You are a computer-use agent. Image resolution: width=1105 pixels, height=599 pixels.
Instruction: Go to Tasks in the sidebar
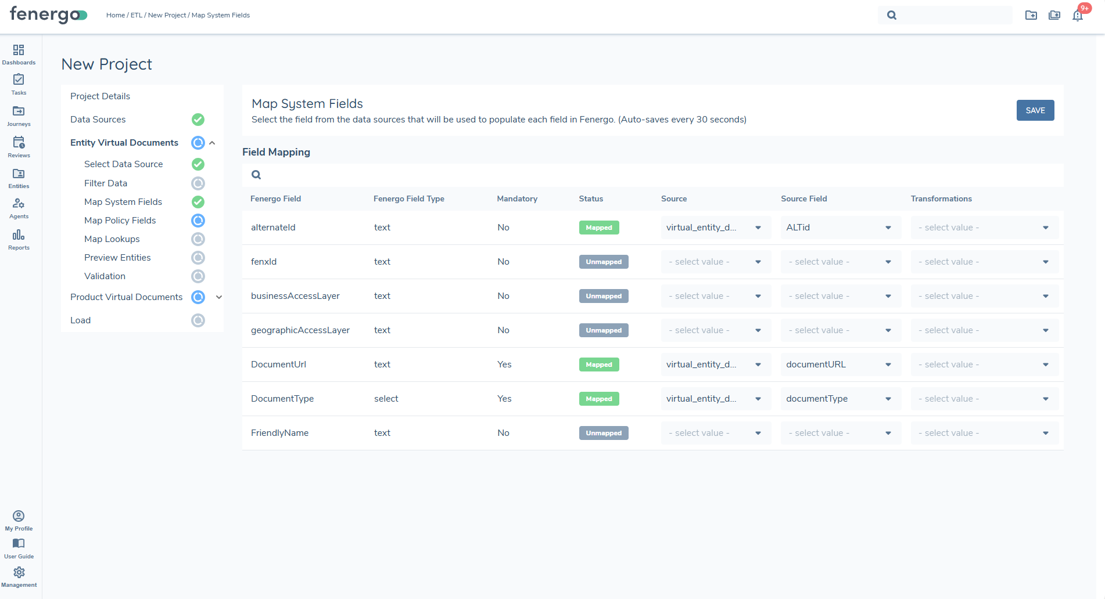tap(19, 84)
